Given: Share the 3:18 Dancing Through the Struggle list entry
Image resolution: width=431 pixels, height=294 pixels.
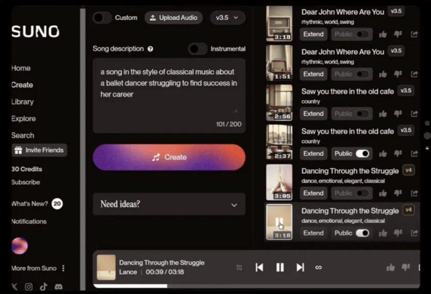Looking at the screenshot, I should pyautogui.click(x=414, y=233).
